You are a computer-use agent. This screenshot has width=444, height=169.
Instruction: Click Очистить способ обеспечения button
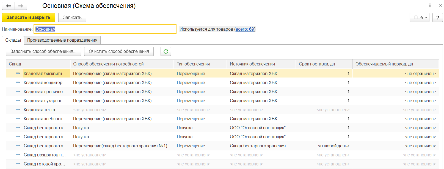[x=119, y=51]
